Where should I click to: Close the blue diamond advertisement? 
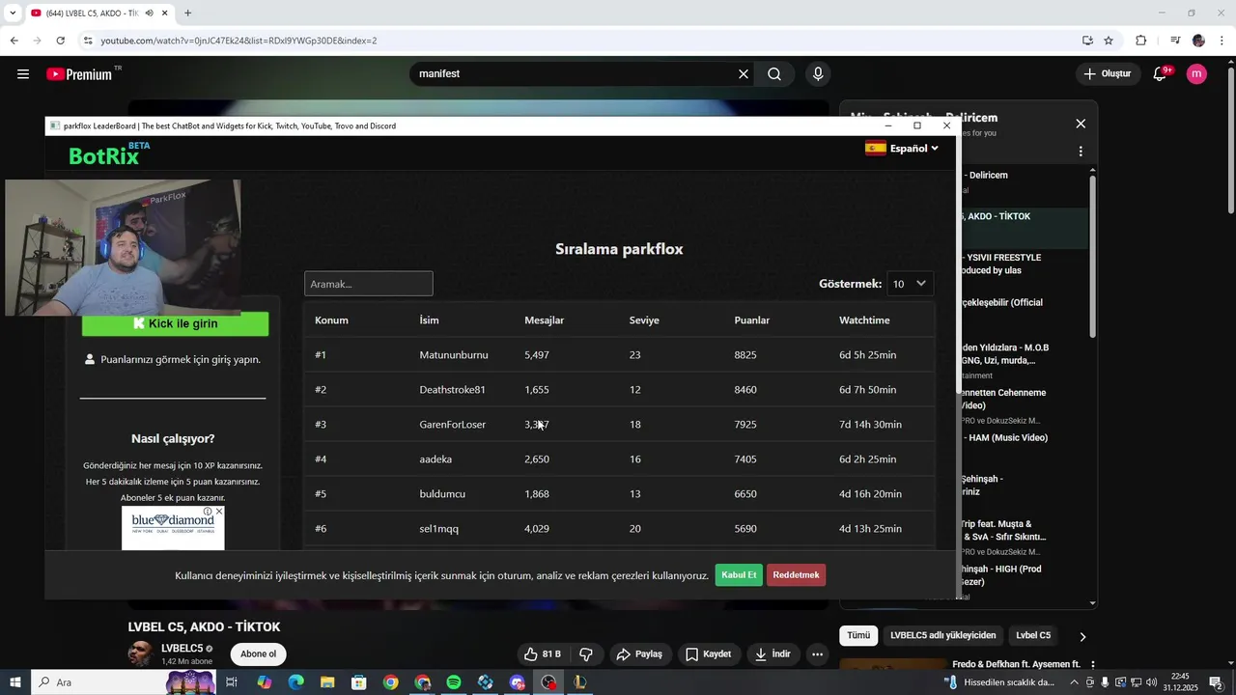coord(219,512)
